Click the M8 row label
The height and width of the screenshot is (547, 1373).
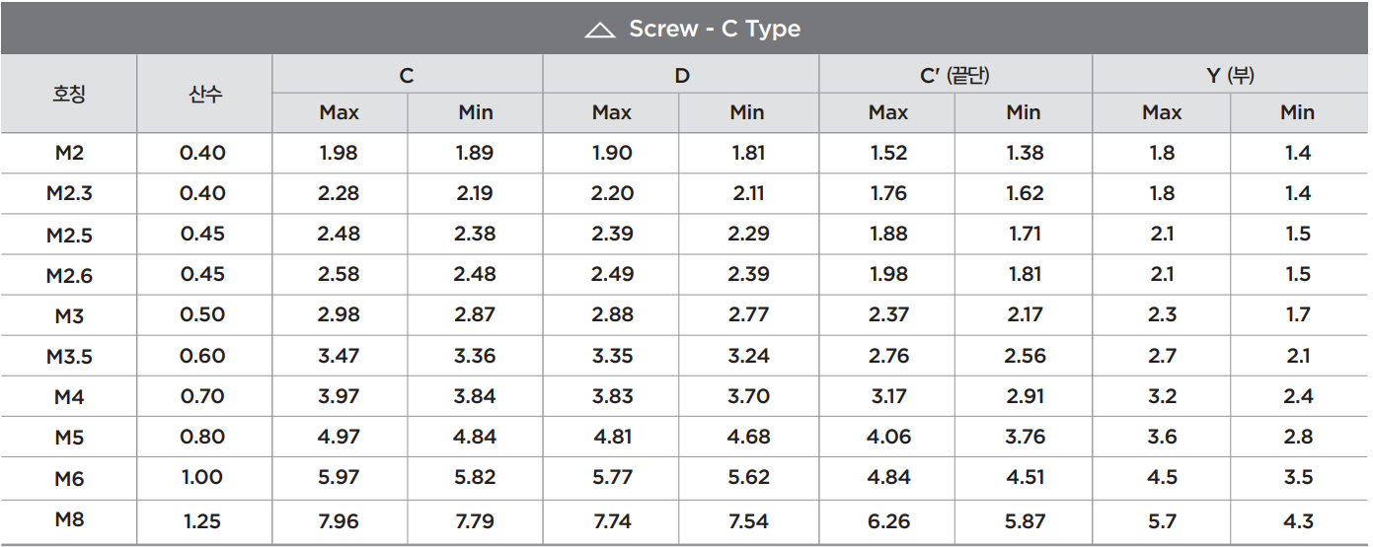(x=69, y=519)
